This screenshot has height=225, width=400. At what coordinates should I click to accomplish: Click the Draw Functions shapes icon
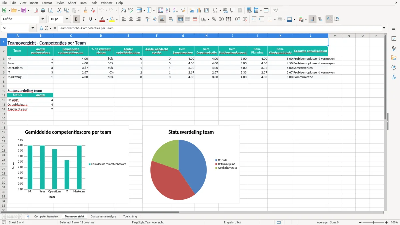point(275,10)
